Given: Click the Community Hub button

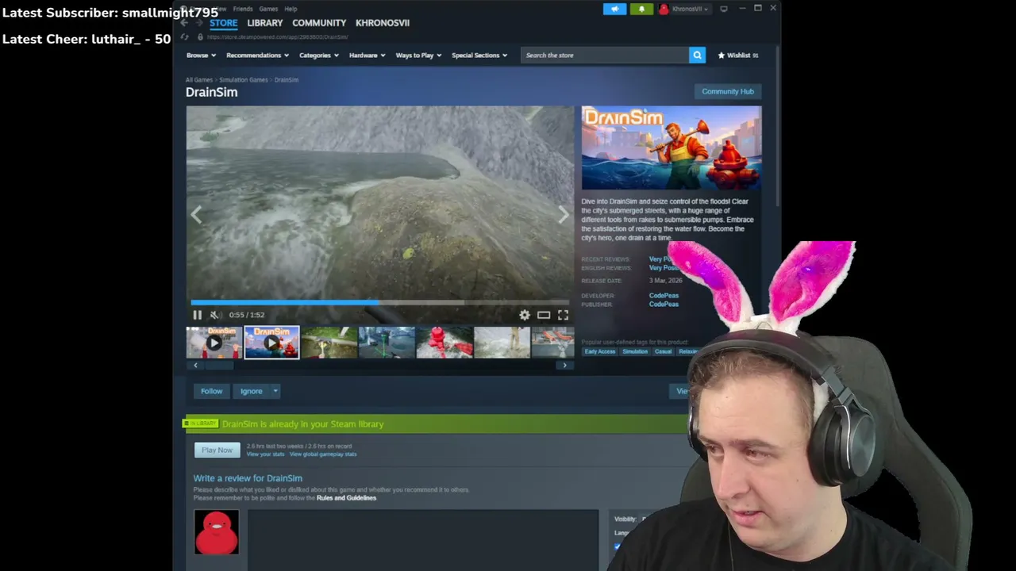Looking at the screenshot, I should click(728, 91).
